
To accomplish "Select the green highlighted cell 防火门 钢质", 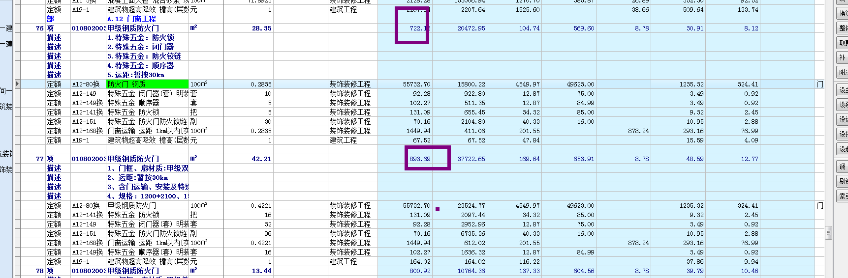I will [x=147, y=84].
